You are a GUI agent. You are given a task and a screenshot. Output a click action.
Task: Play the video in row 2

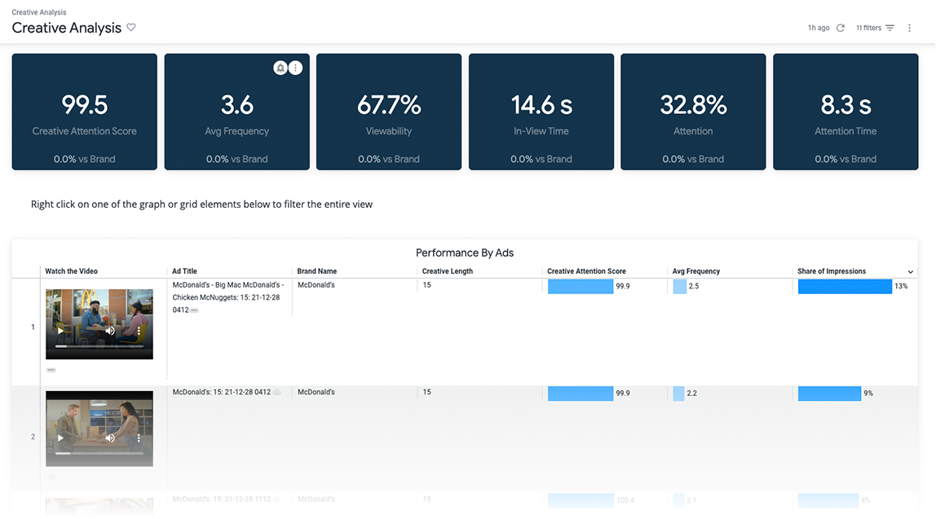[60, 438]
